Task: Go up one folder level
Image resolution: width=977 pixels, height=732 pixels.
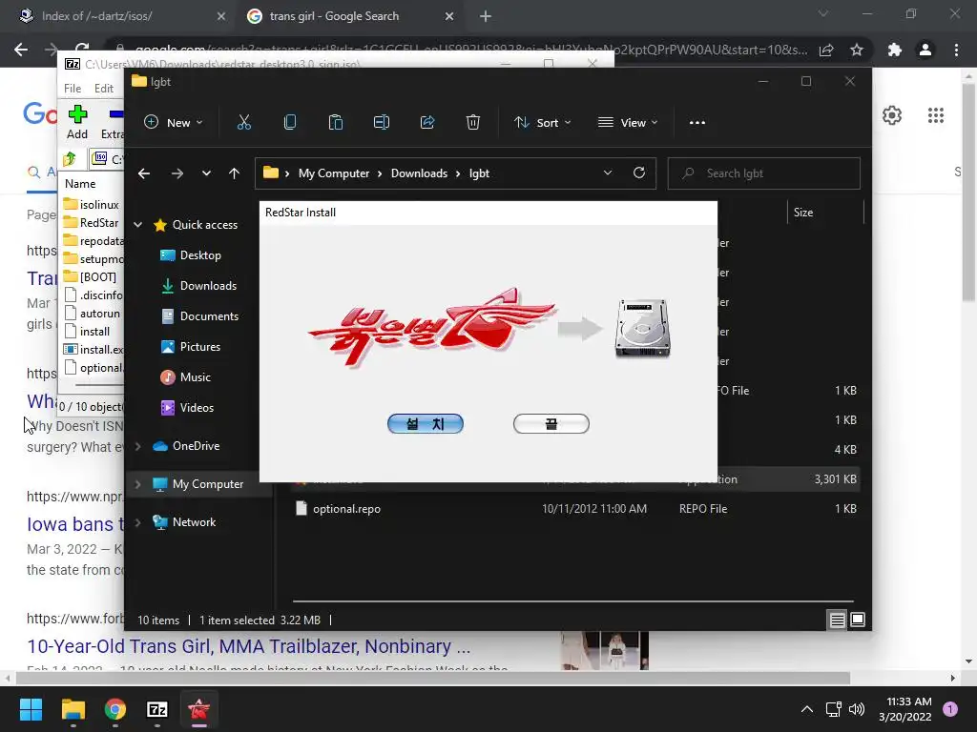Action: (235, 173)
